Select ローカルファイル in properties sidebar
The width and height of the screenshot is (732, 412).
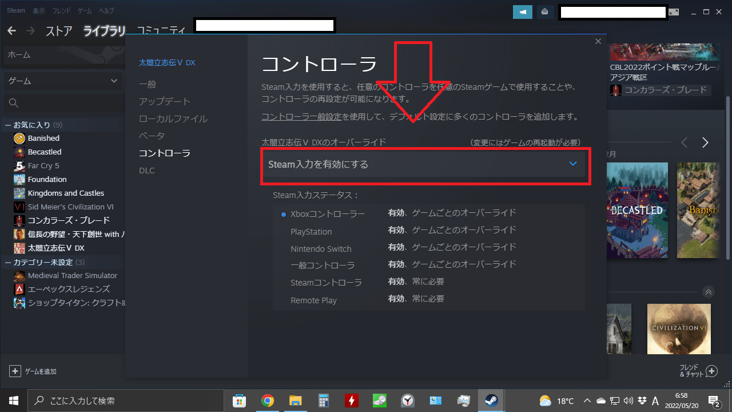173,118
